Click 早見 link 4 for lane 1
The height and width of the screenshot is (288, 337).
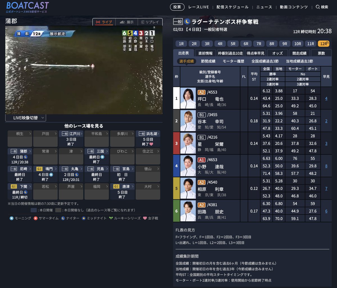coord(326,98)
